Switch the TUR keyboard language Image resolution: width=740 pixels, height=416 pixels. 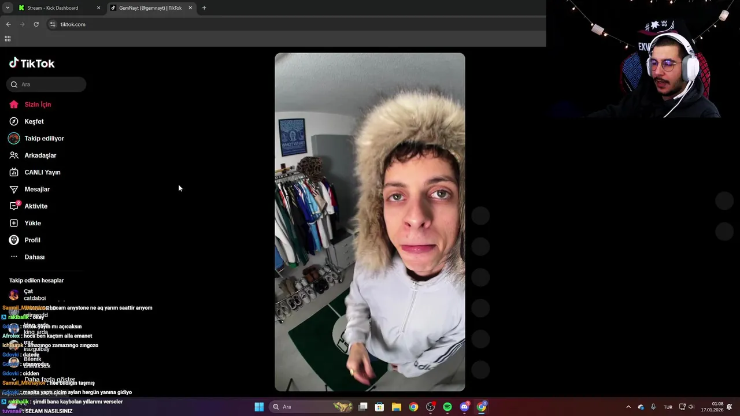pyautogui.click(x=668, y=407)
